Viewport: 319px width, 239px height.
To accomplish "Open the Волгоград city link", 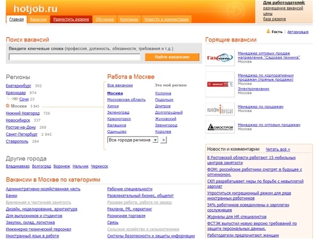I will tap(41, 166).
